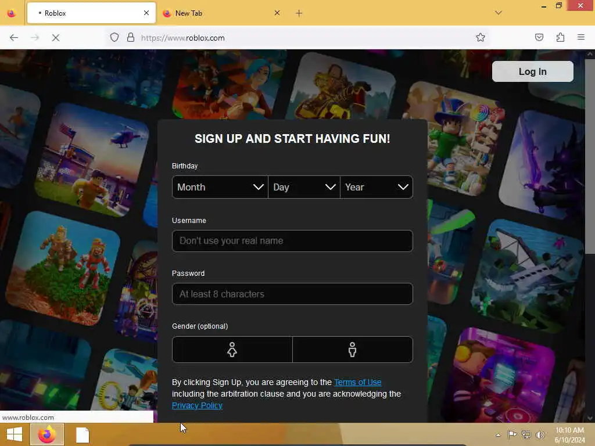Screen dimensions: 595x446
Task: Focus the Password input field
Action: coord(292,294)
